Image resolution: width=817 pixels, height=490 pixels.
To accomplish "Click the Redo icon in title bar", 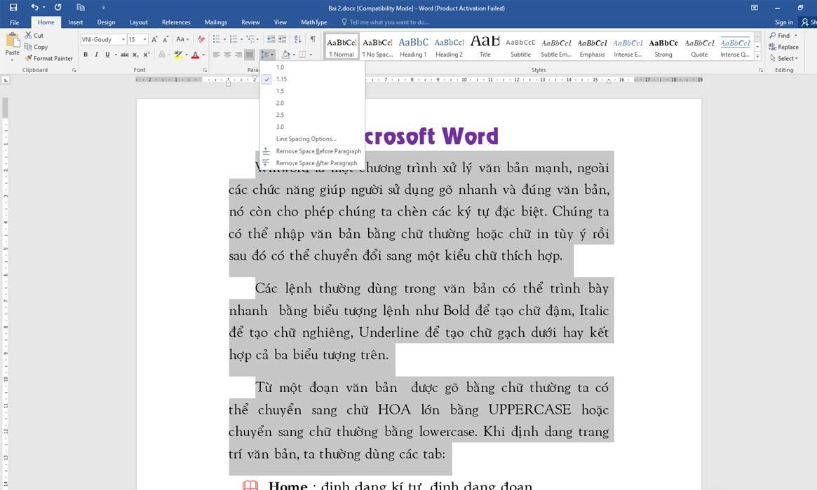I will [58, 7].
